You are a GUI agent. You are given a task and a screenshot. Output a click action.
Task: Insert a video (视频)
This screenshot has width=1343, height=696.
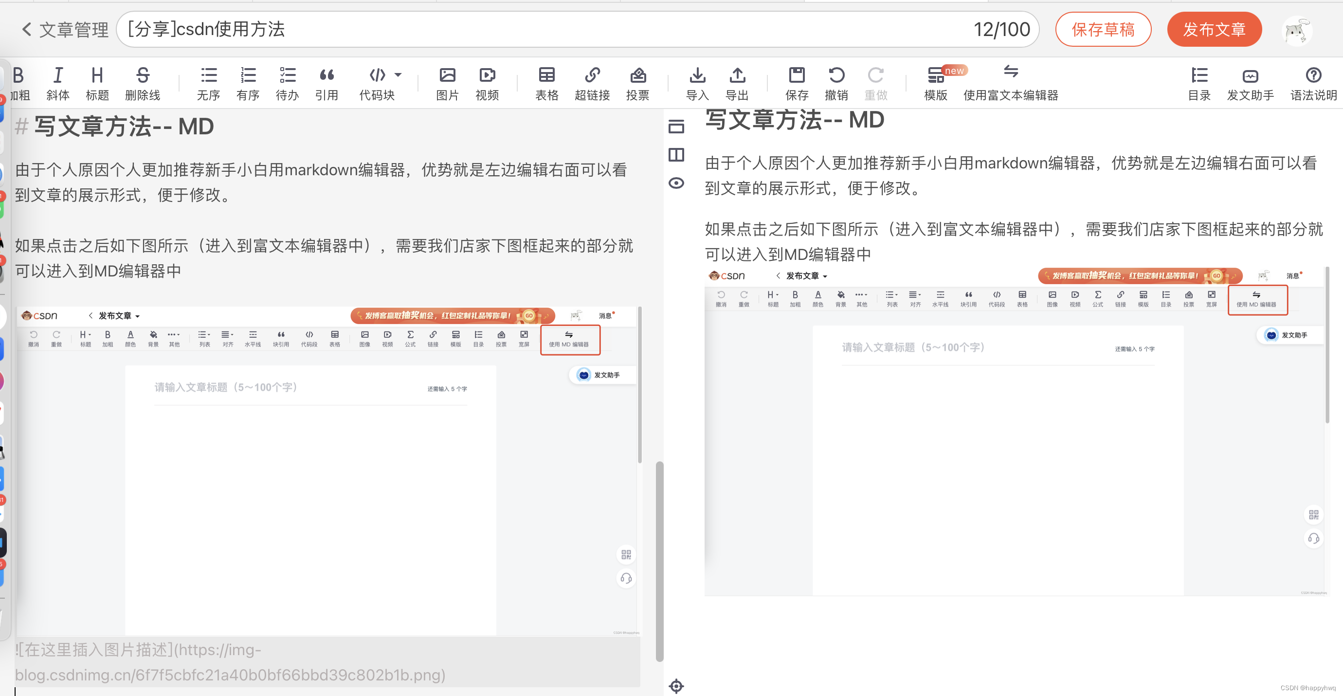(487, 83)
